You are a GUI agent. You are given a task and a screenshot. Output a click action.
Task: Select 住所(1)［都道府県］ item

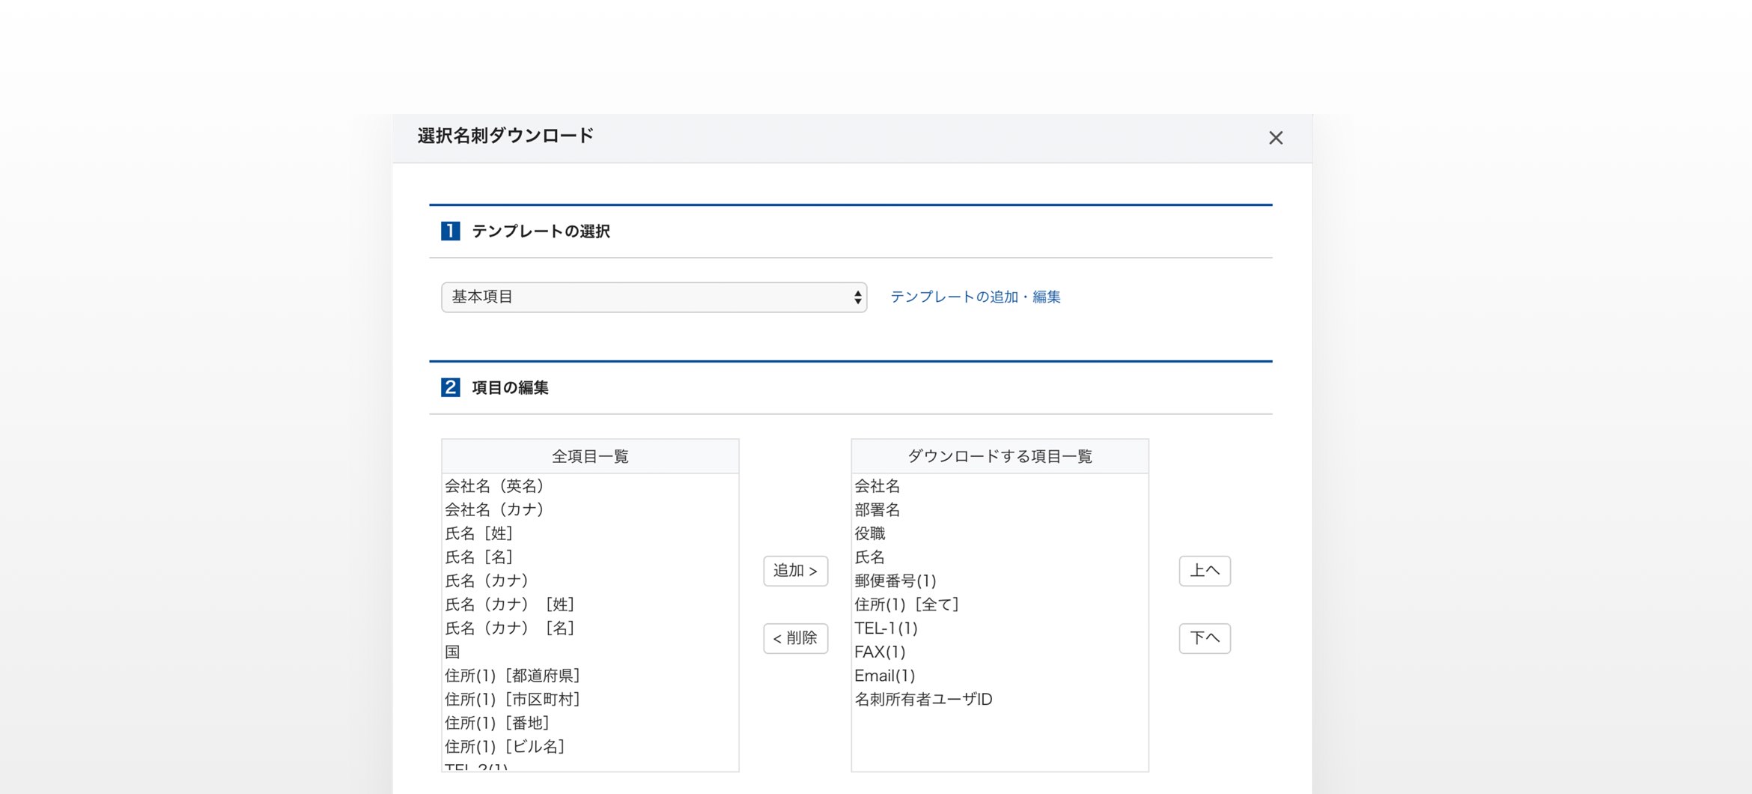590,676
